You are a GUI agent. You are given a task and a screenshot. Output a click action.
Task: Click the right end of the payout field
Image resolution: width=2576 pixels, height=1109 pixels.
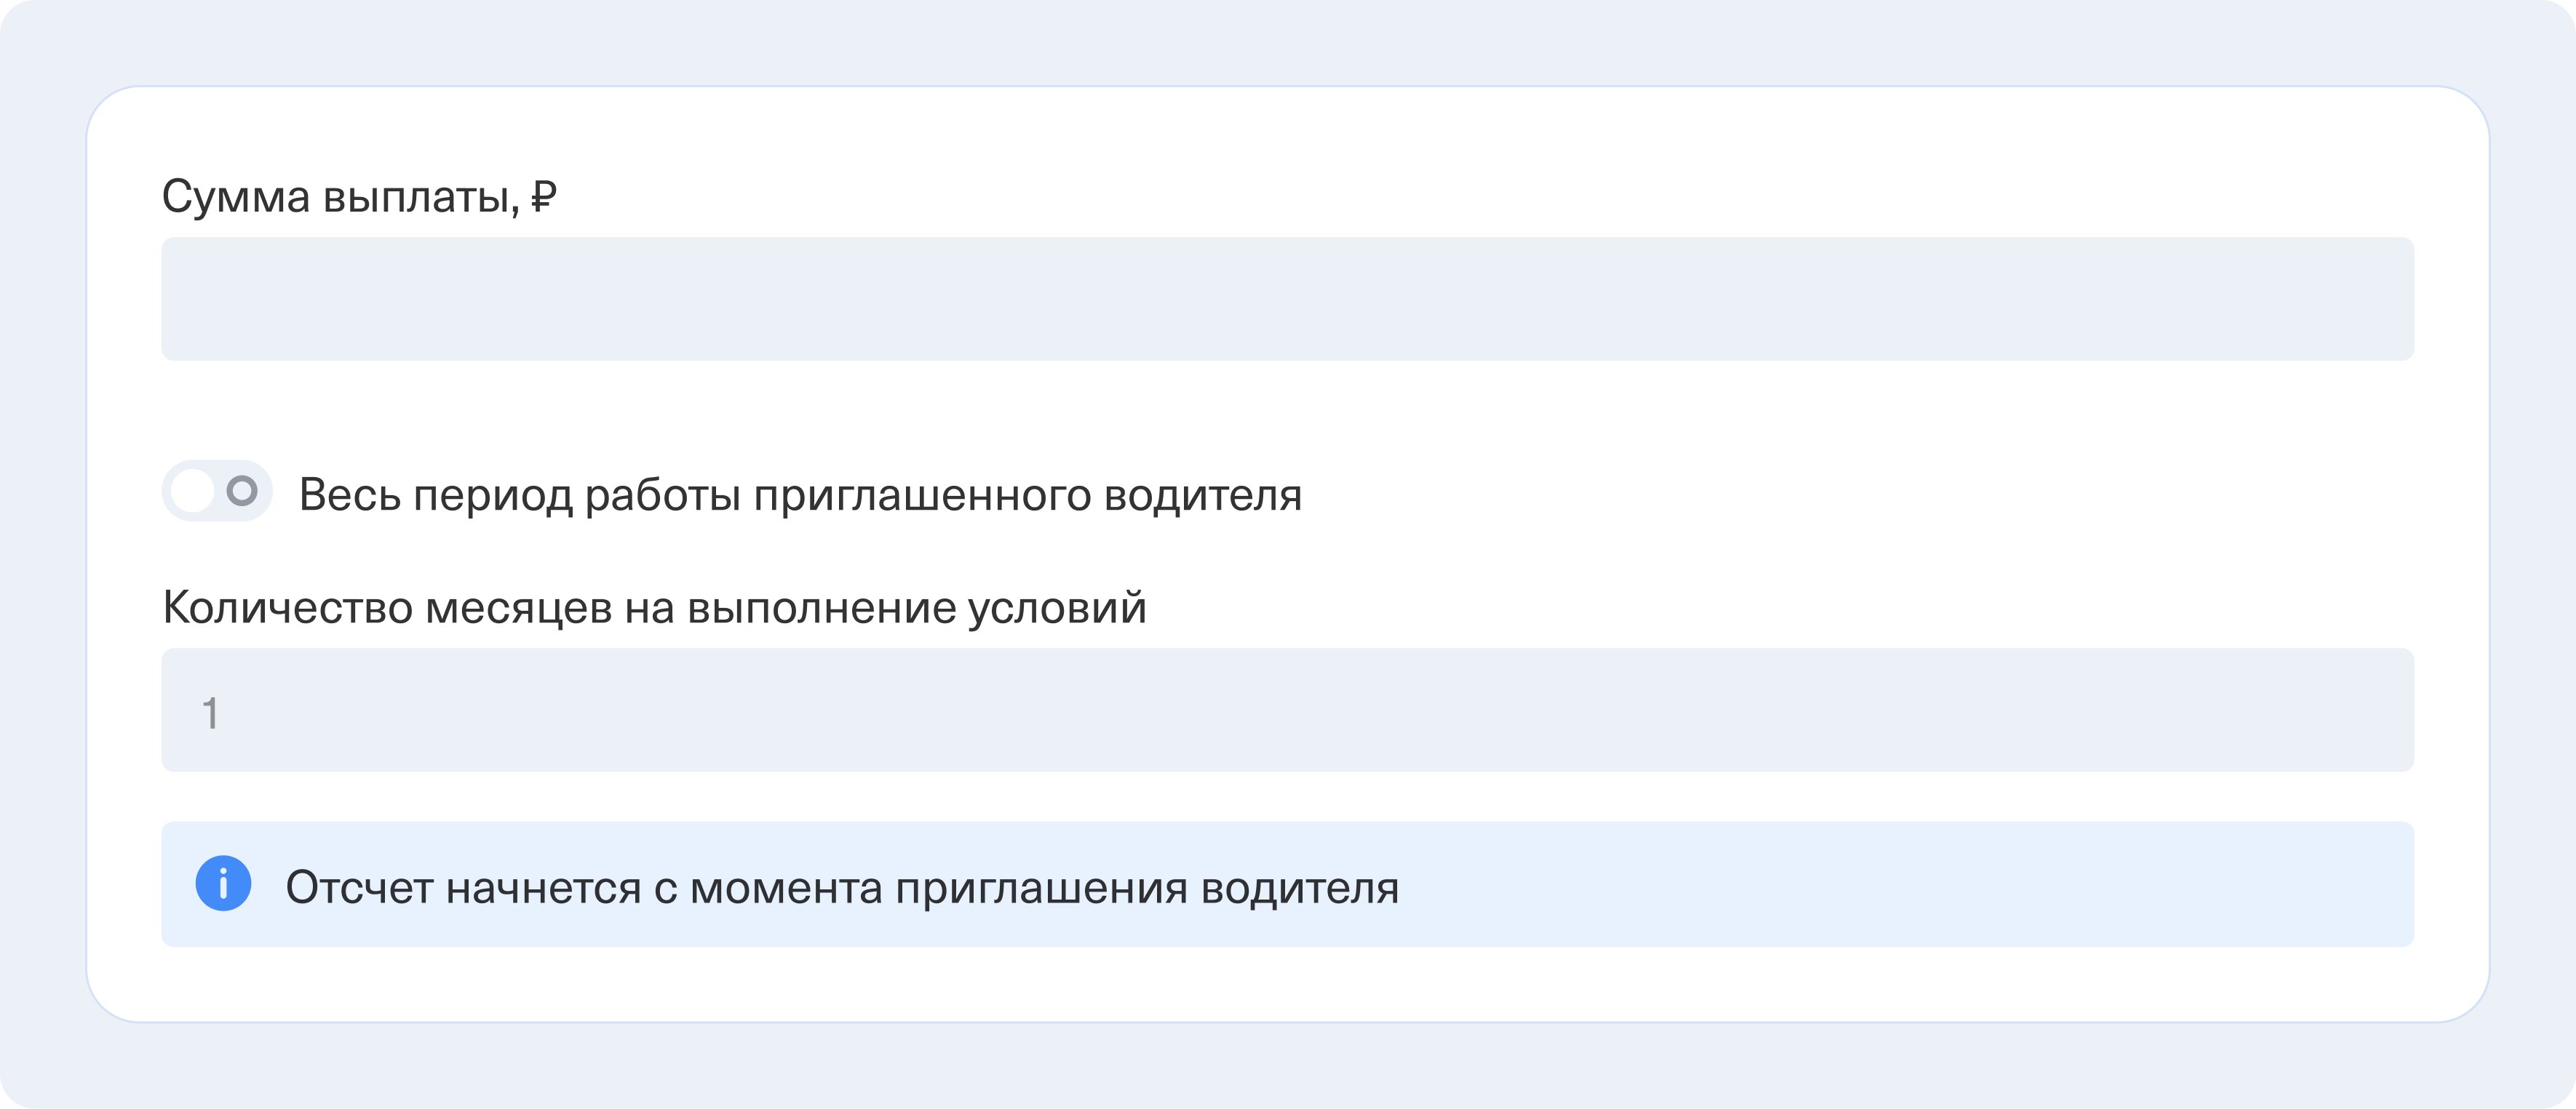(2350, 299)
